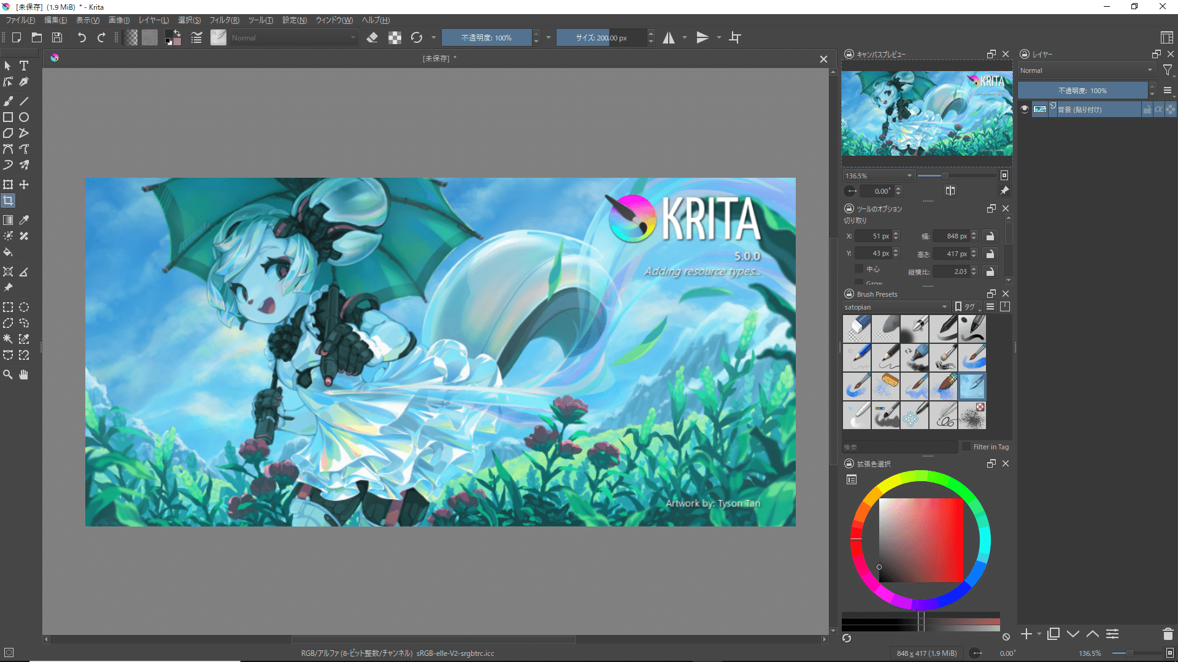Screen dimensions: 1178x662
Task: Select the Ellipse shape tool
Action: point(24,117)
